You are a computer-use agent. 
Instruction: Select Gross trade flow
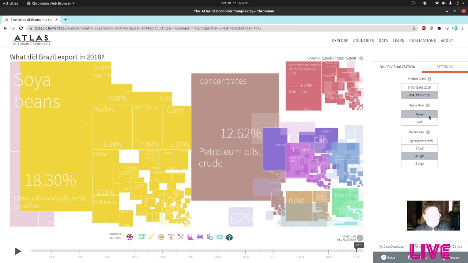[419, 114]
